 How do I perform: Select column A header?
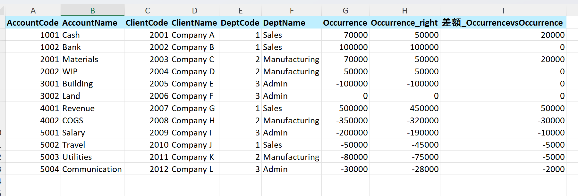click(33, 11)
